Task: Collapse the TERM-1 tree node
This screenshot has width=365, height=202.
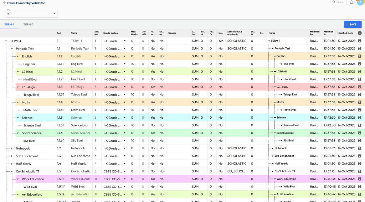Action: 6,41
